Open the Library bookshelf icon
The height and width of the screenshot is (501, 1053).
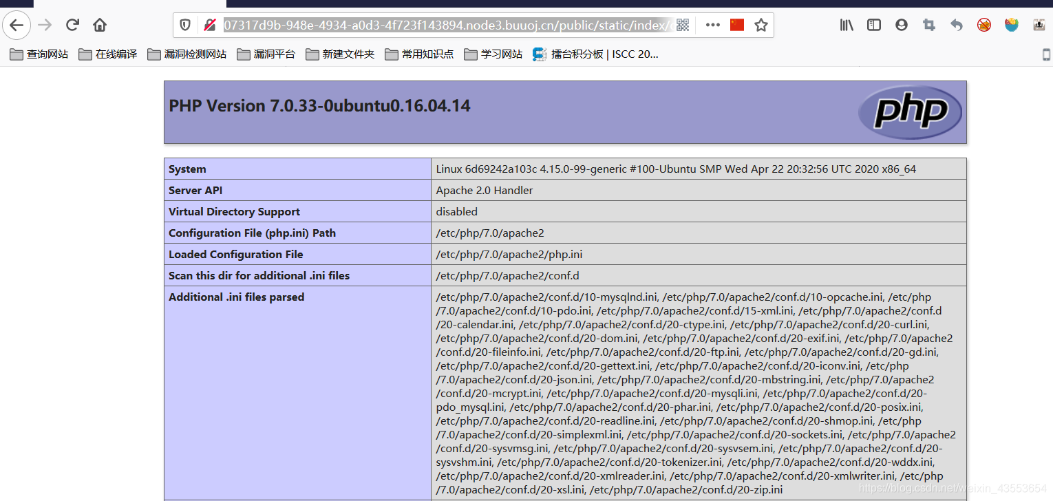[x=847, y=25]
